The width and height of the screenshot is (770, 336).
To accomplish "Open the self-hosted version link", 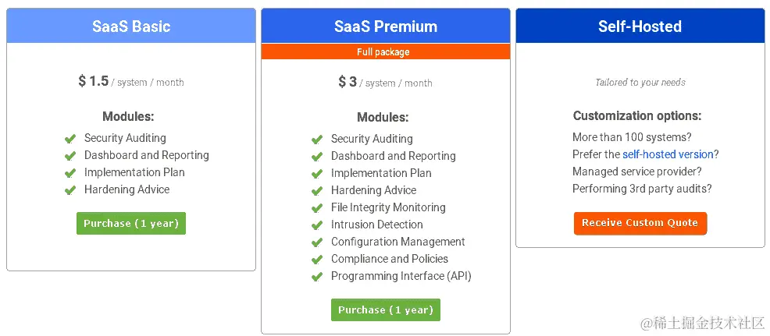I will (668, 154).
